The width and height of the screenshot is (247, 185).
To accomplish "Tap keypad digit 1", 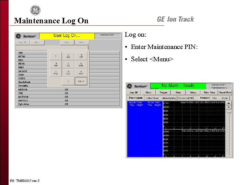I will click(x=56, y=56).
